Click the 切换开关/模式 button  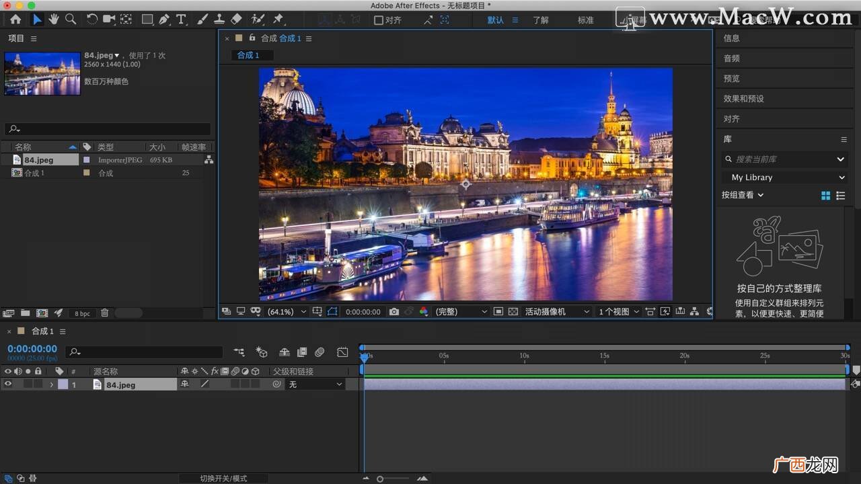pos(223,479)
